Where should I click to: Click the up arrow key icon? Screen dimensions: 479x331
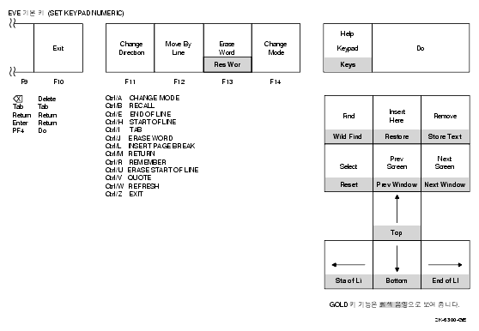click(397, 209)
